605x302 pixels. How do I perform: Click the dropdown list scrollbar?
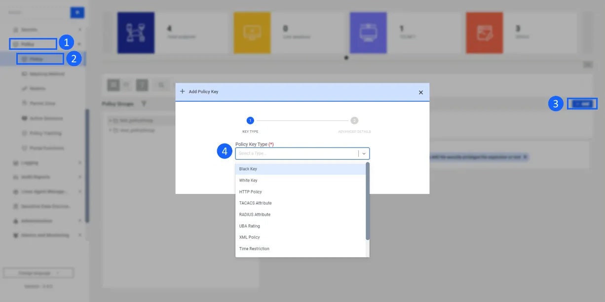click(368, 201)
